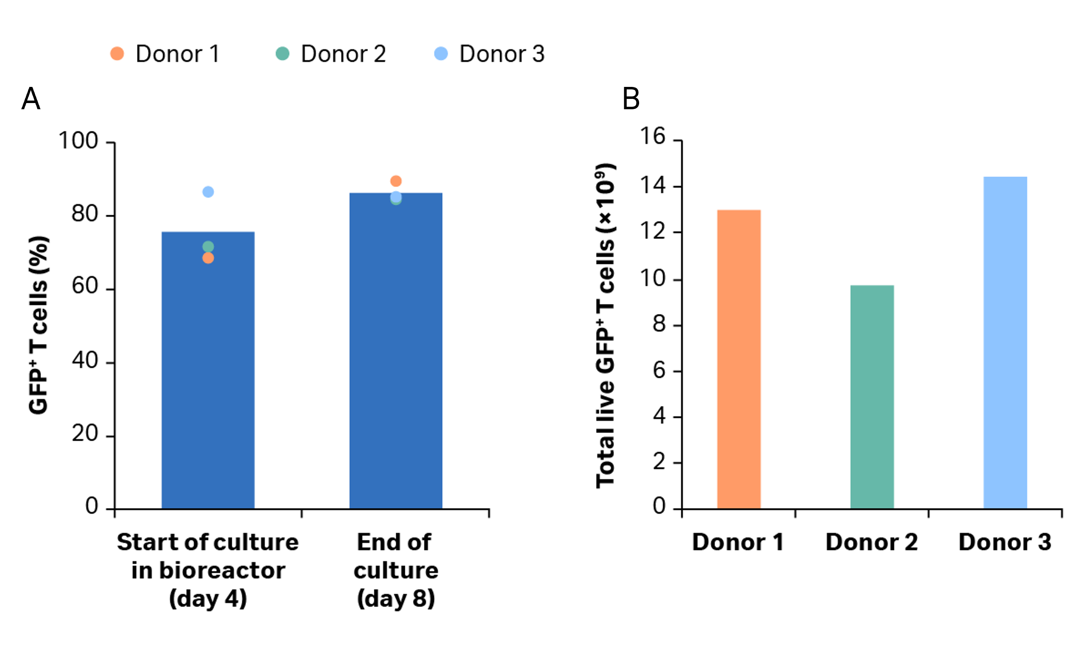Pick the orange Donor 1 point at day 8
1070x665 pixels.
(x=396, y=181)
